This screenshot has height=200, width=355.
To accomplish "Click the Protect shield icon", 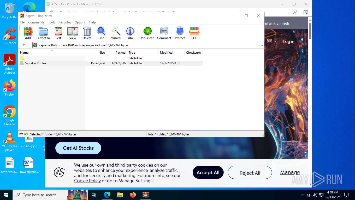I will (x=180, y=33).
